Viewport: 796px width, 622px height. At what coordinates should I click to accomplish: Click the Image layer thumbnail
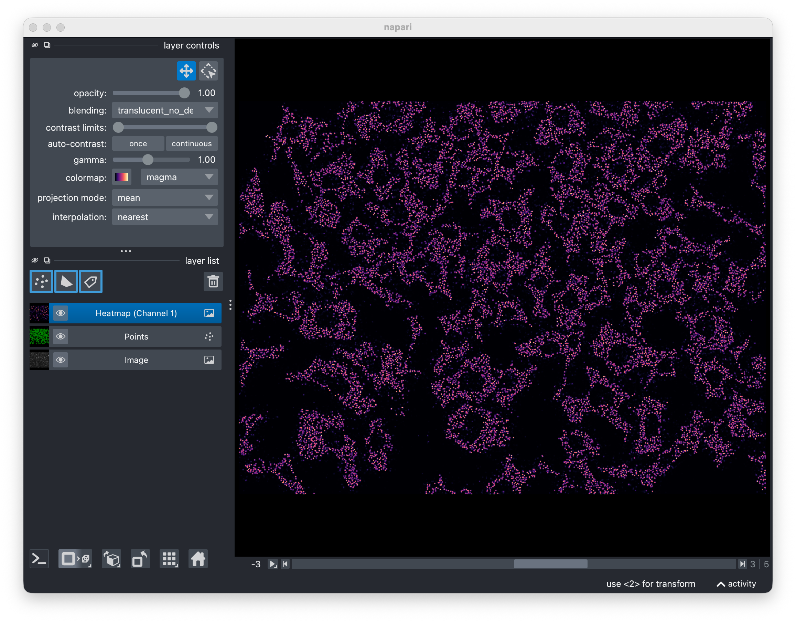point(39,360)
